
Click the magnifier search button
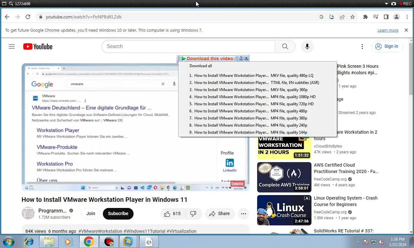[285, 46]
